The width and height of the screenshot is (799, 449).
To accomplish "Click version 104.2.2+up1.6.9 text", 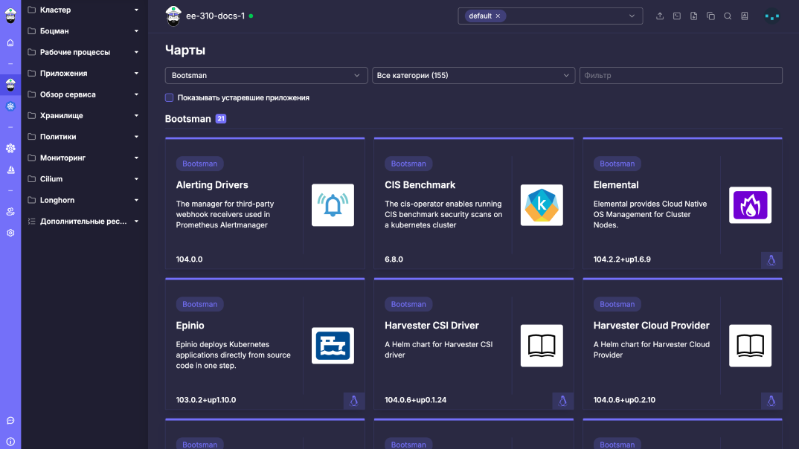I will click(622, 259).
